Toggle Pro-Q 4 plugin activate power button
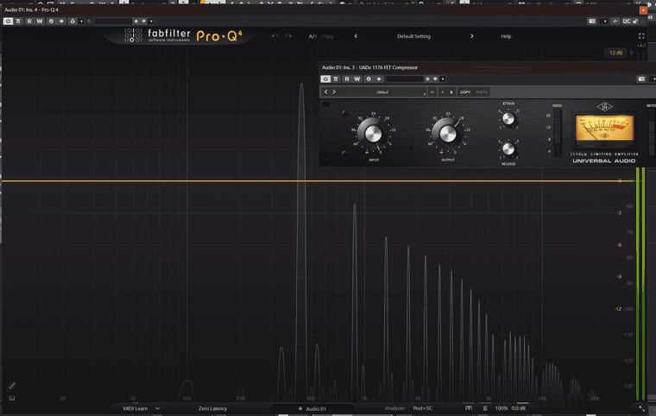 8,21
